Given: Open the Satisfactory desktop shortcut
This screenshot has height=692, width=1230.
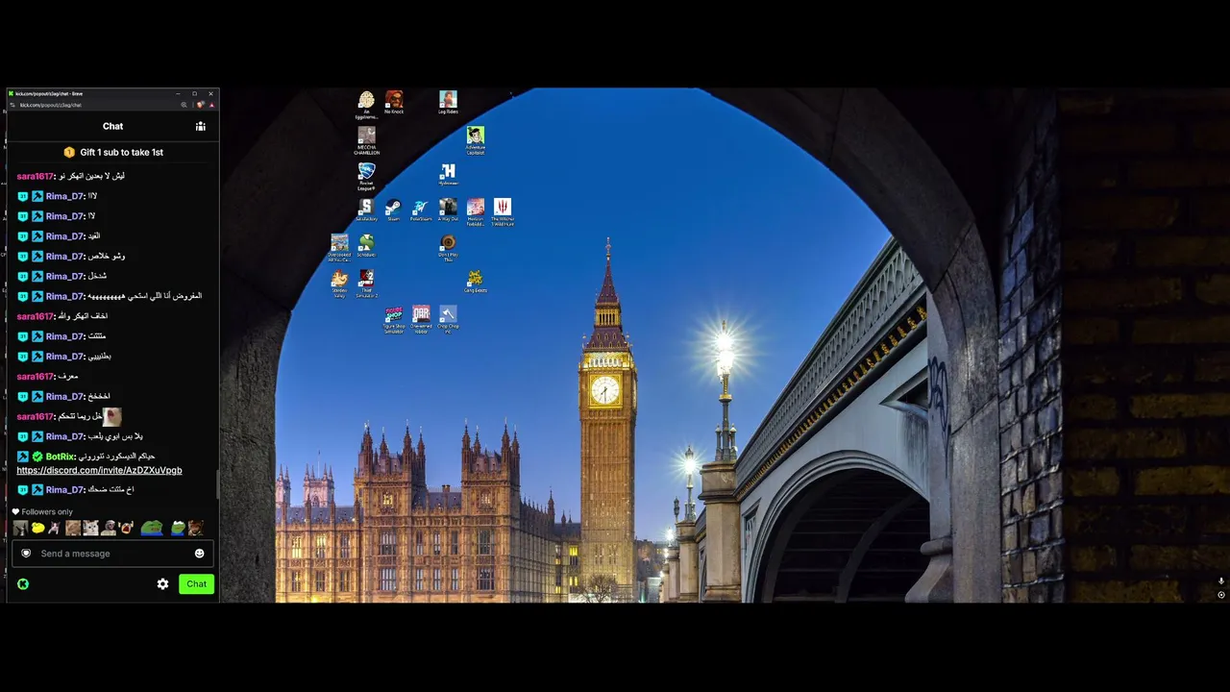Looking at the screenshot, I should coord(366,210).
